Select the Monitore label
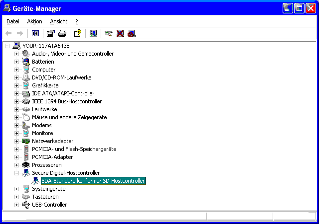319x224 pixels. click(42, 133)
